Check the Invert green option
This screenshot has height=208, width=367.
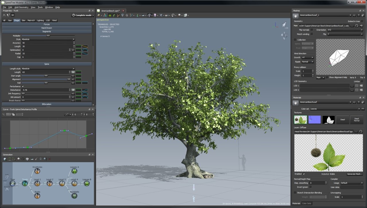click(x=310, y=187)
